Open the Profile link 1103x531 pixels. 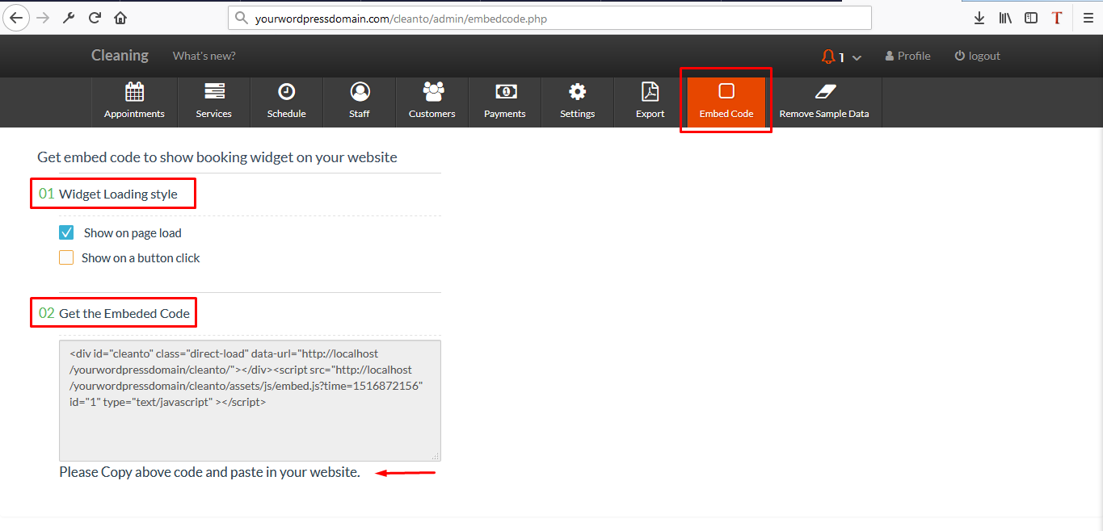[x=907, y=56]
